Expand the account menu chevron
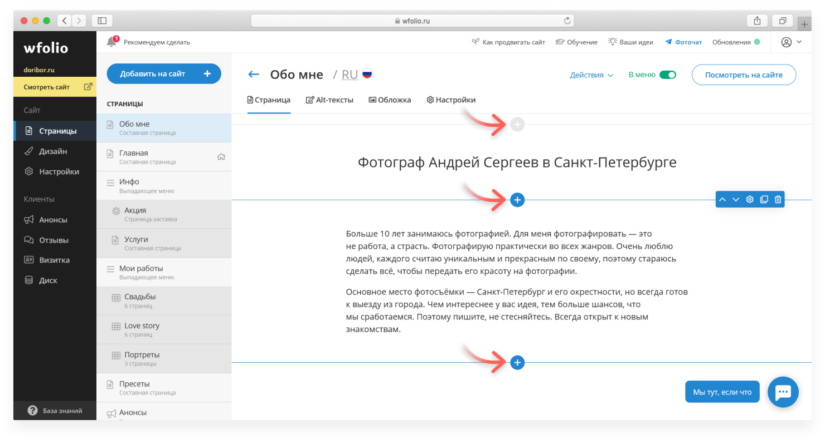 coord(799,42)
